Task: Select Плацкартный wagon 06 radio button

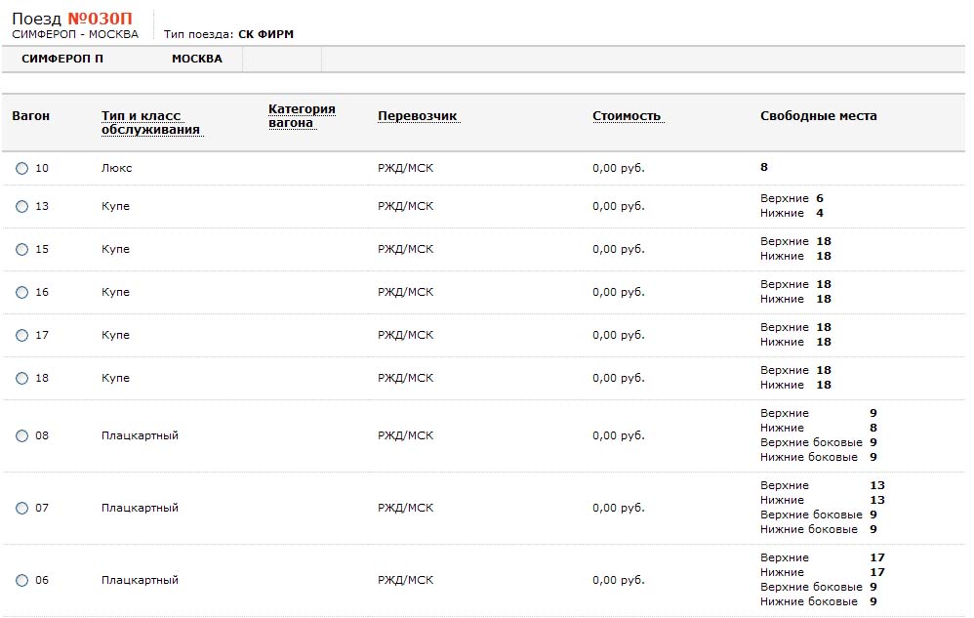Action: [22, 581]
